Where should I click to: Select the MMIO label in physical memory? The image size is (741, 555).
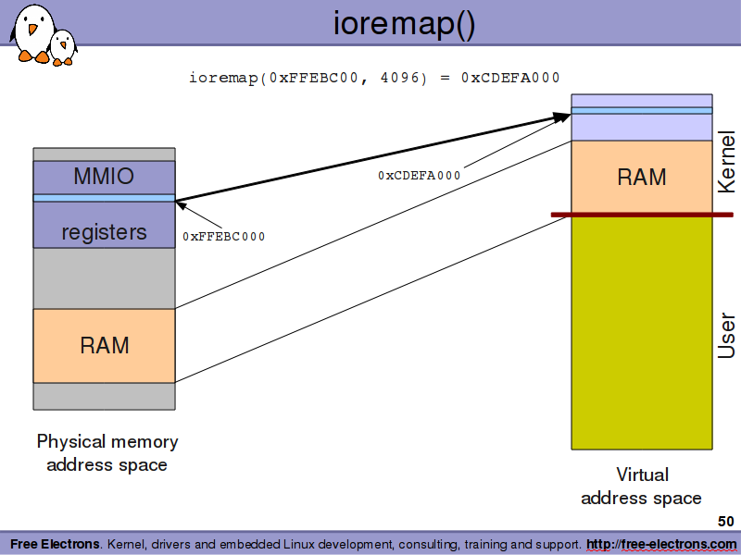[x=104, y=176]
